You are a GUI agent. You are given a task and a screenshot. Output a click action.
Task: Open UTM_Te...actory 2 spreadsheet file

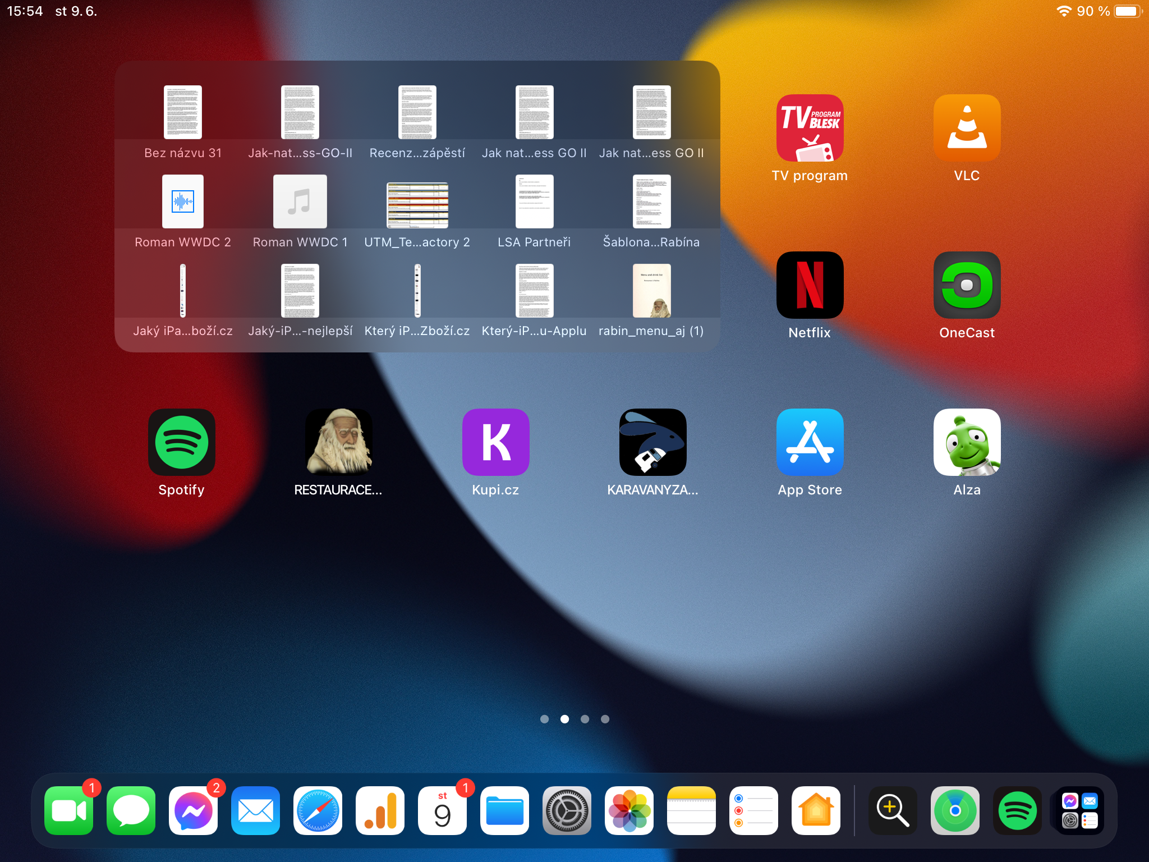(x=417, y=205)
